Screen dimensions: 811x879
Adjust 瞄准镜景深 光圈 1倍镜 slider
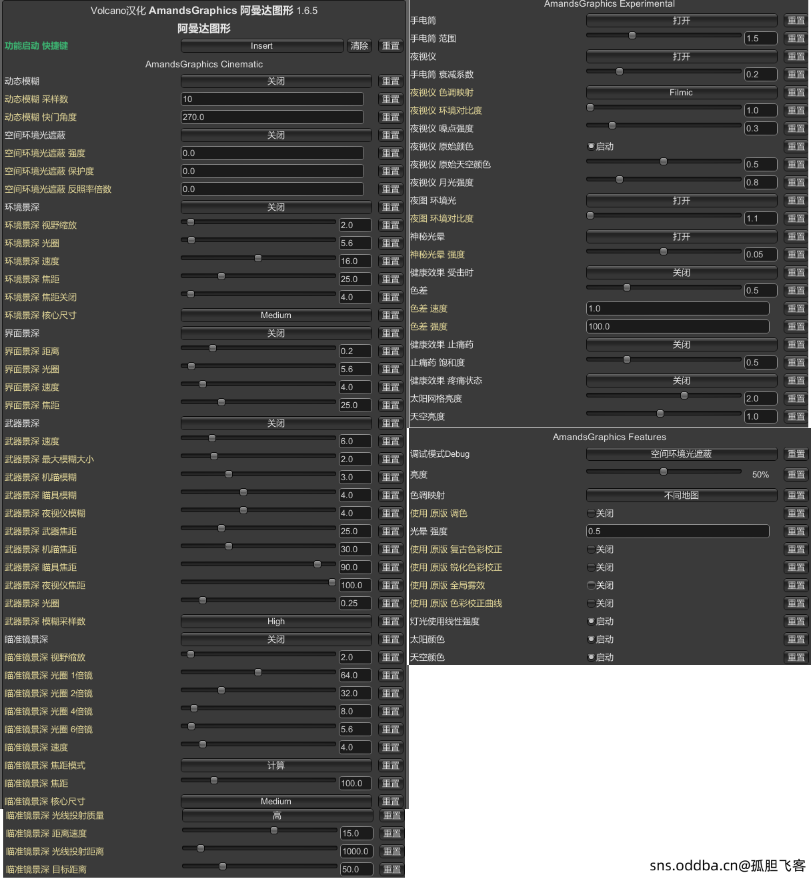258,672
